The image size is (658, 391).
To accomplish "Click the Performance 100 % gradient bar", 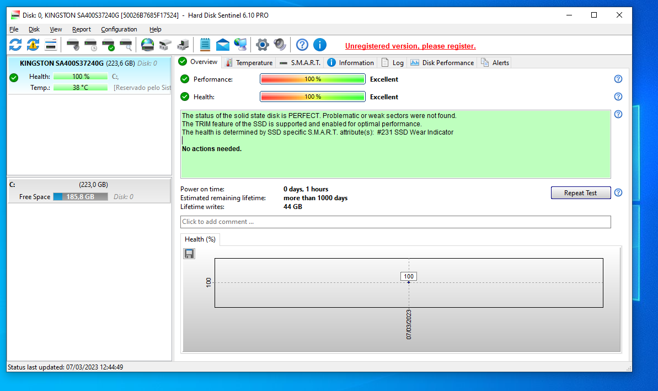I will click(313, 79).
